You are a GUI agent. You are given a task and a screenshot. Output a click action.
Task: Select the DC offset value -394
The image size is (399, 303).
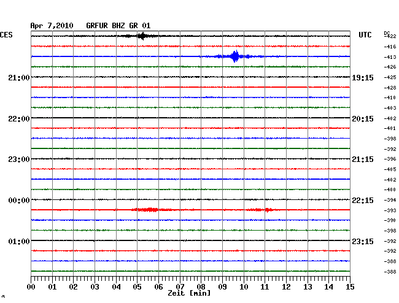390,200
